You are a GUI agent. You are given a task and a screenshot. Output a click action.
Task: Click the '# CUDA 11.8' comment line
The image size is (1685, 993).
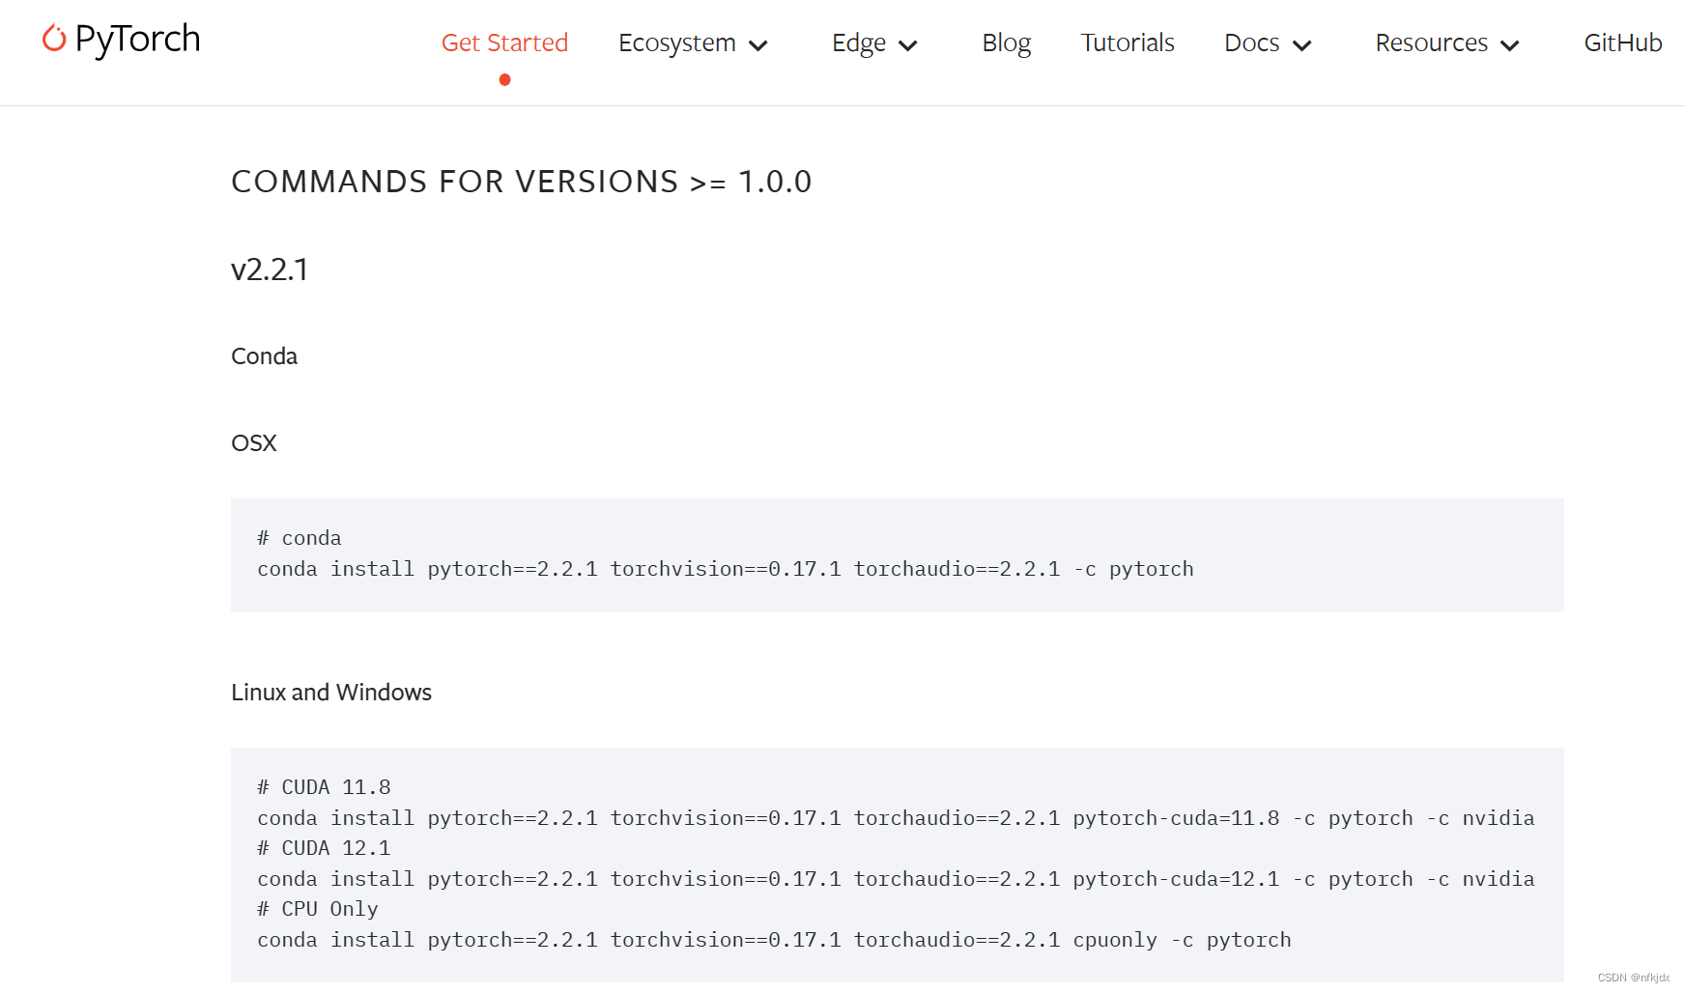pos(324,787)
